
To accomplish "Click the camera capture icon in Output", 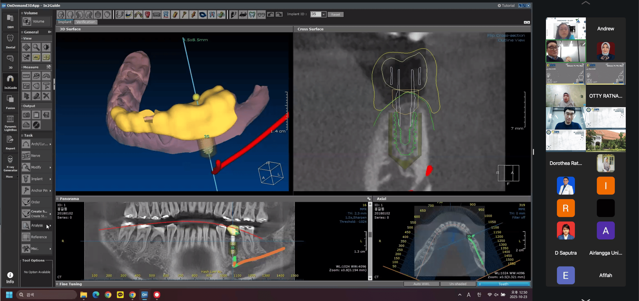I will pos(26,115).
